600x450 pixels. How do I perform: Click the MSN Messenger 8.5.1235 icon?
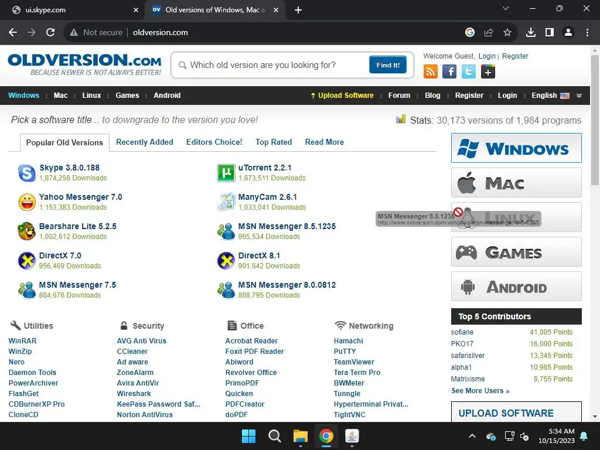(x=226, y=231)
